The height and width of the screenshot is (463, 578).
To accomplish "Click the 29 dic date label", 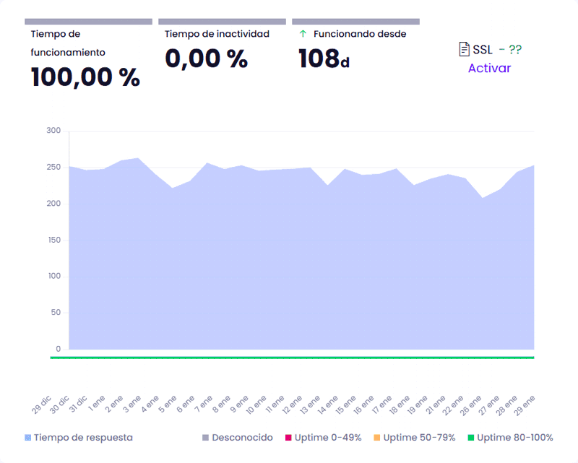I will [x=42, y=404].
